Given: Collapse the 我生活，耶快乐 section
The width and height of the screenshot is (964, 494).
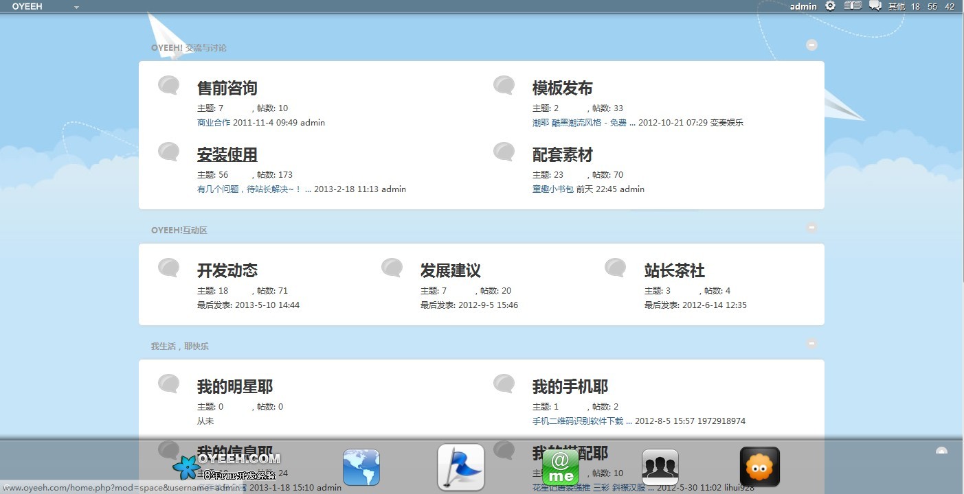Looking at the screenshot, I should coord(811,344).
